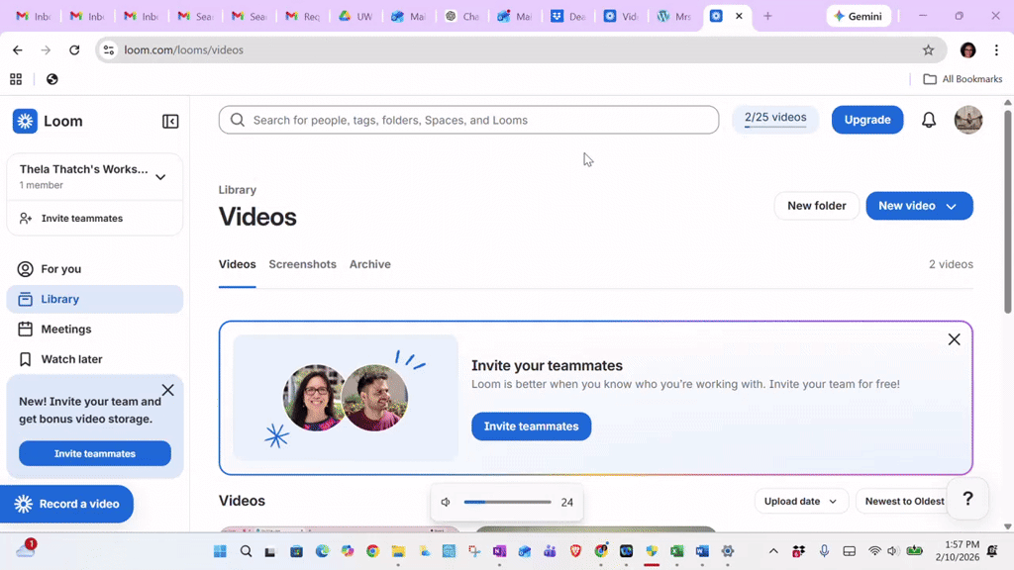The height and width of the screenshot is (570, 1014).
Task: Click the volume speaker icon in overlay
Action: pyautogui.click(x=446, y=502)
